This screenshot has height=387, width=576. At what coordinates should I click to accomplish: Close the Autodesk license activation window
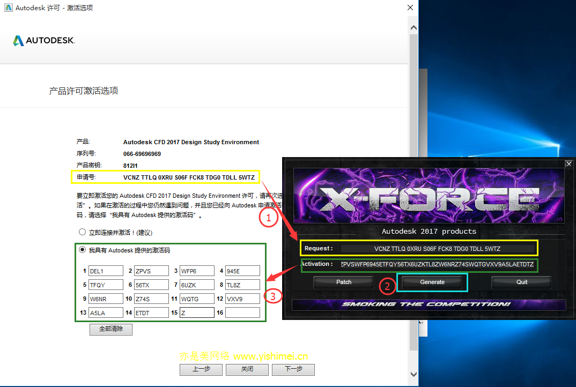[410, 8]
